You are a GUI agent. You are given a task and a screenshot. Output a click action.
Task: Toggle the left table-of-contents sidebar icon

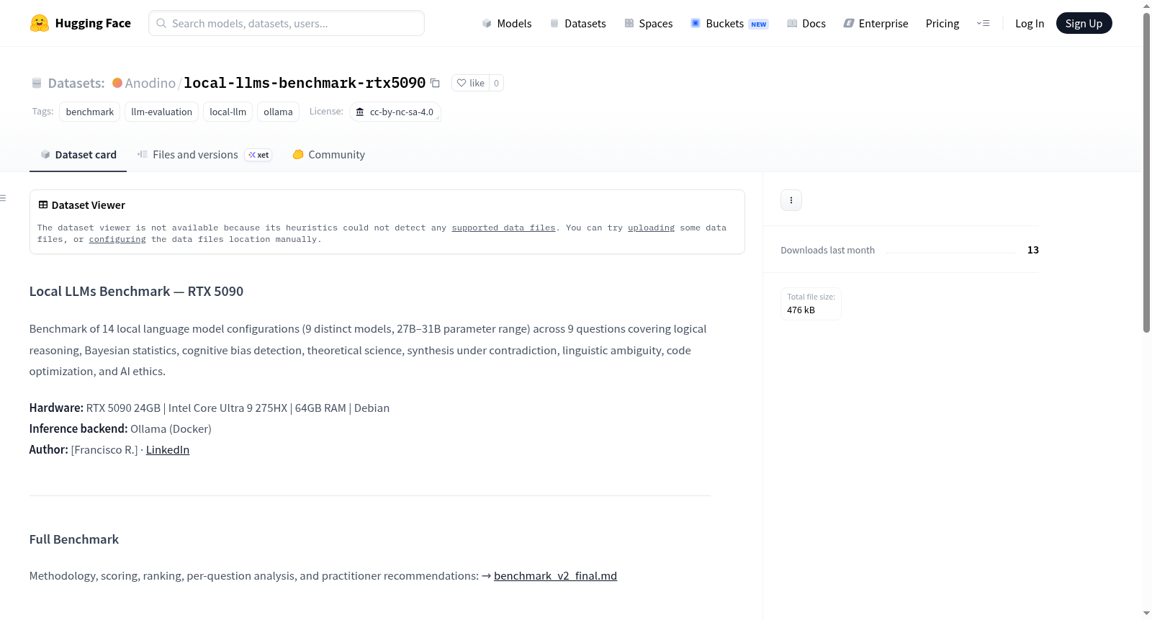click(x=4, y=198)
